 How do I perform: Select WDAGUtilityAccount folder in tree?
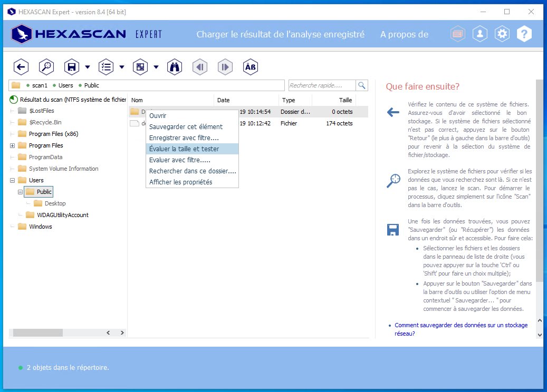57,215
